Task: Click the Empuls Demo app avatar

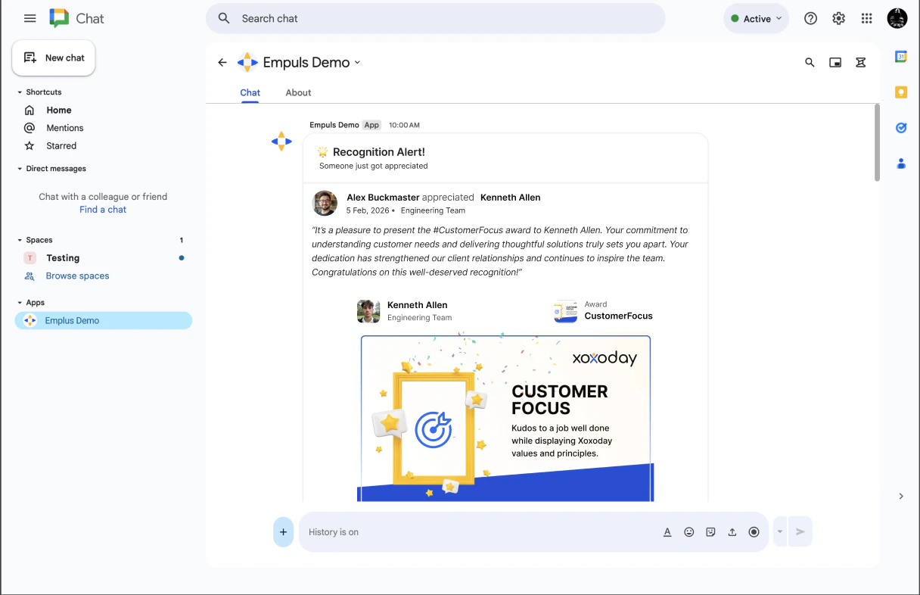Action: point(281,142)
